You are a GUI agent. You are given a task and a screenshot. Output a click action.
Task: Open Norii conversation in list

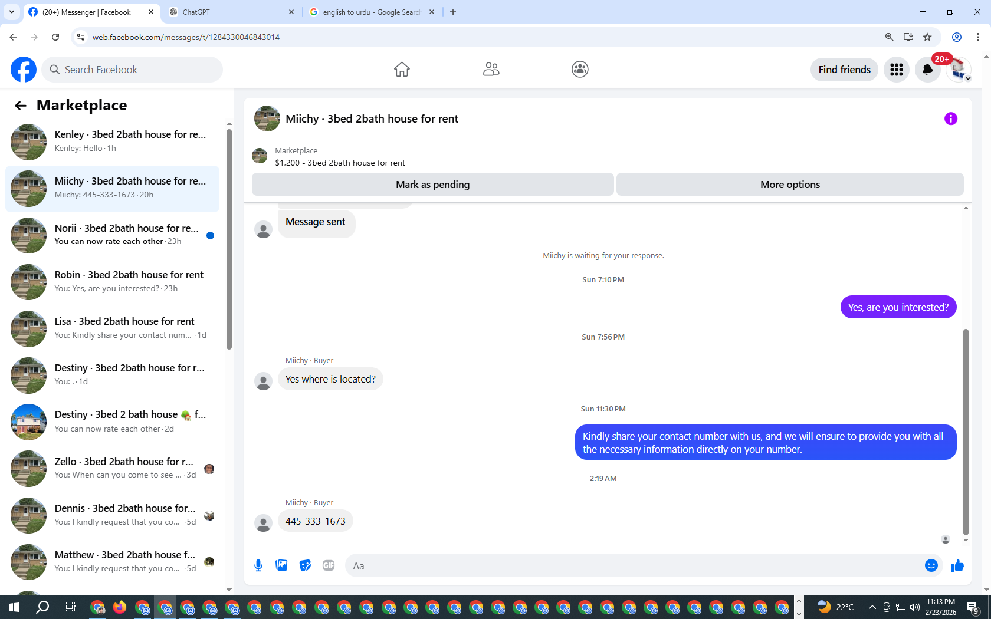click(x=112, y=235)
